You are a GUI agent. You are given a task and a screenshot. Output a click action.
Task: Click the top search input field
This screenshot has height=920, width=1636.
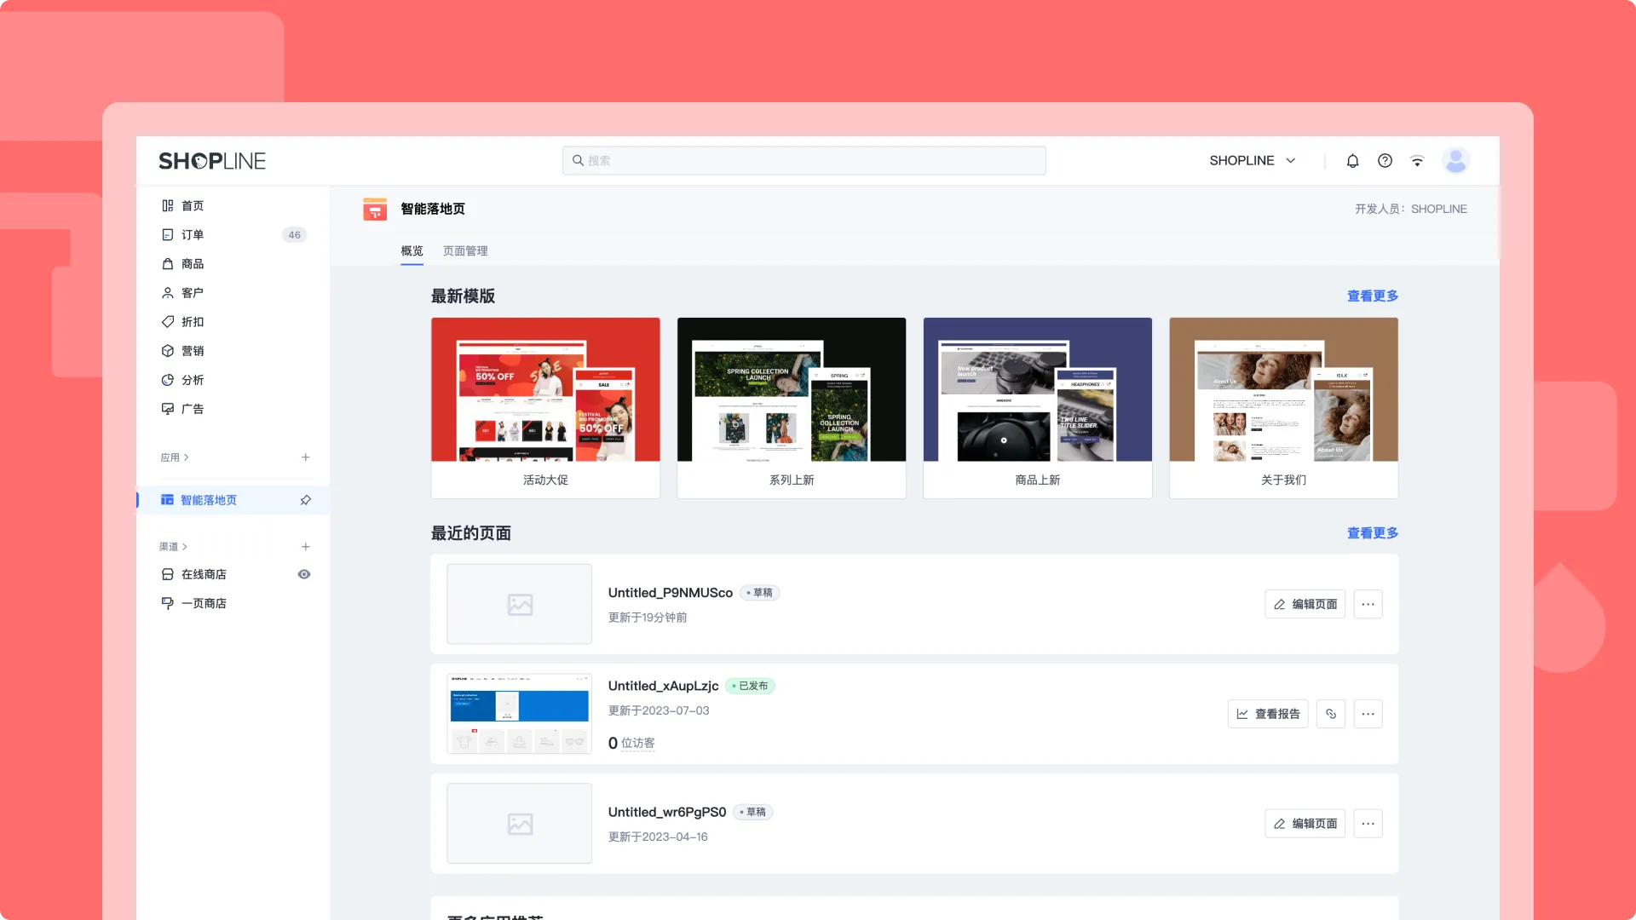pyautogui.click(x=804, y=160)
